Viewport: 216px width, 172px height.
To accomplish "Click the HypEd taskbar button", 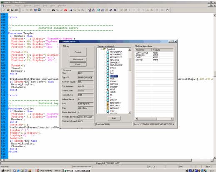I will 77,171.
